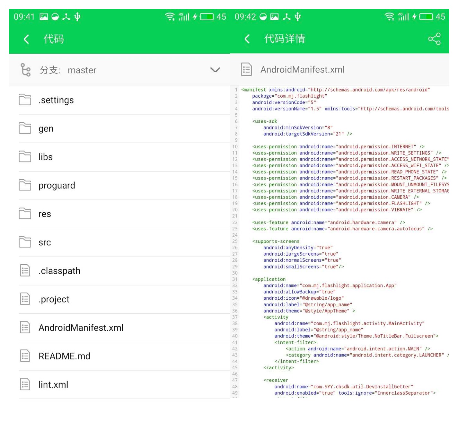The image size is (458, 422).
Task: Enter the src folder
Action: (45, 242)
